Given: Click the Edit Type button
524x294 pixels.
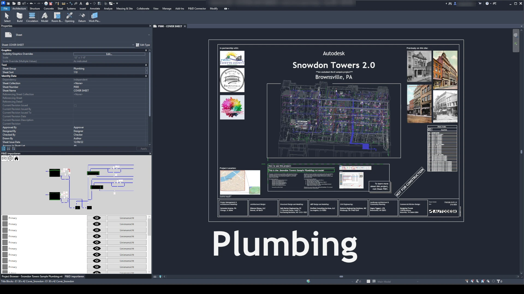Looking at the screenshot, I should point(143,45).
